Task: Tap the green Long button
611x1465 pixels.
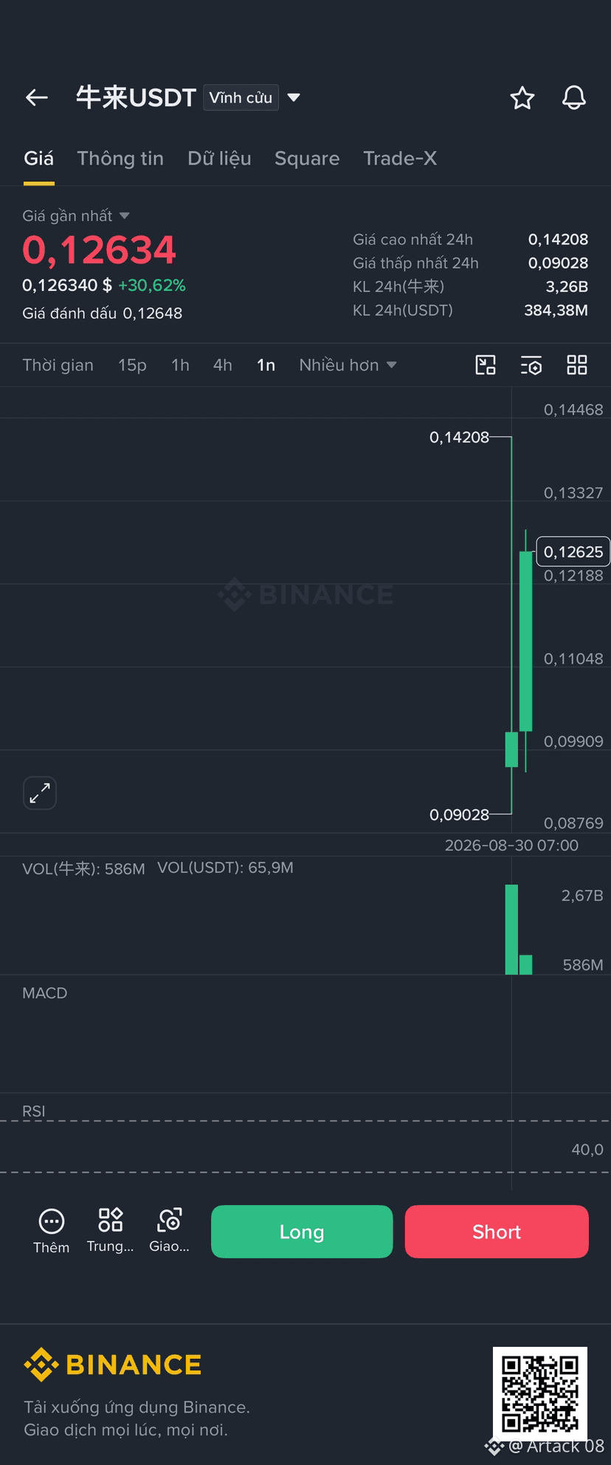Action: 302,1231
